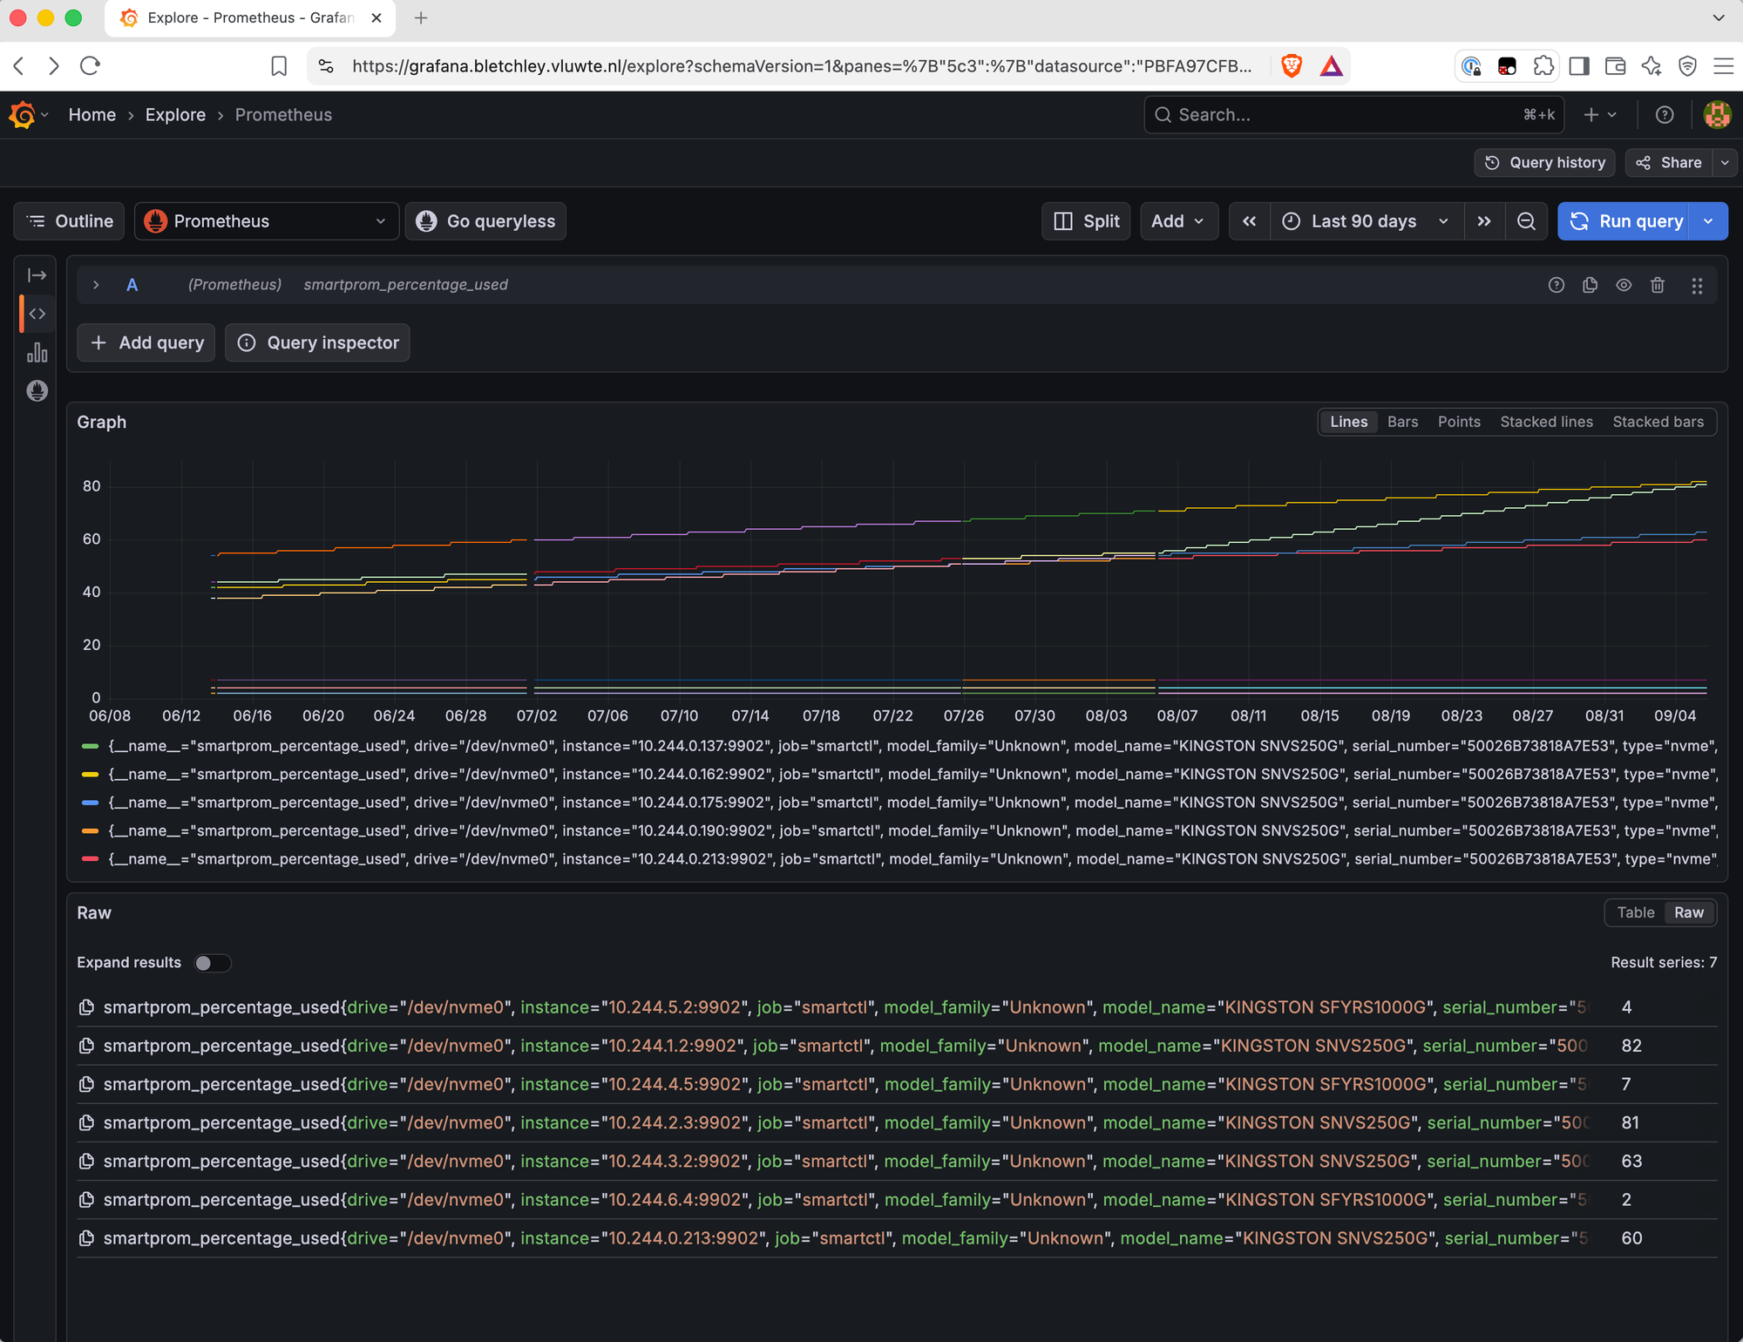This screenshot has width=1743, height=1342.
Task: Select Lines graph style
Action: click(1348, 422)
